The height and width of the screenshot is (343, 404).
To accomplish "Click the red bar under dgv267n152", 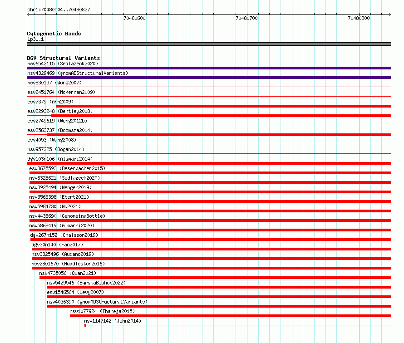I will click(211, 240).
